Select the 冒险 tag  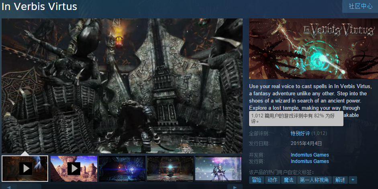pyautogui.click(x=257, y=180)
